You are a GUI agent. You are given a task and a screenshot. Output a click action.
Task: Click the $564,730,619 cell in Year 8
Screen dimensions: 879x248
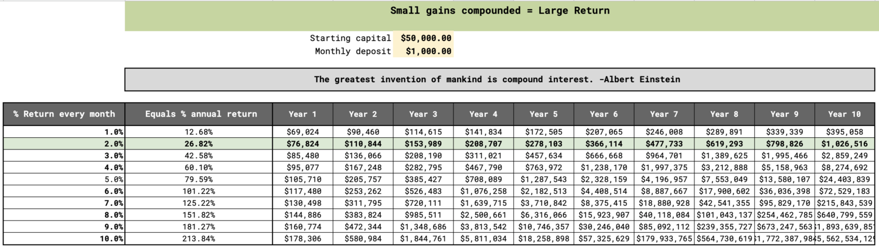pyautogui.click(x=724, y=239)
